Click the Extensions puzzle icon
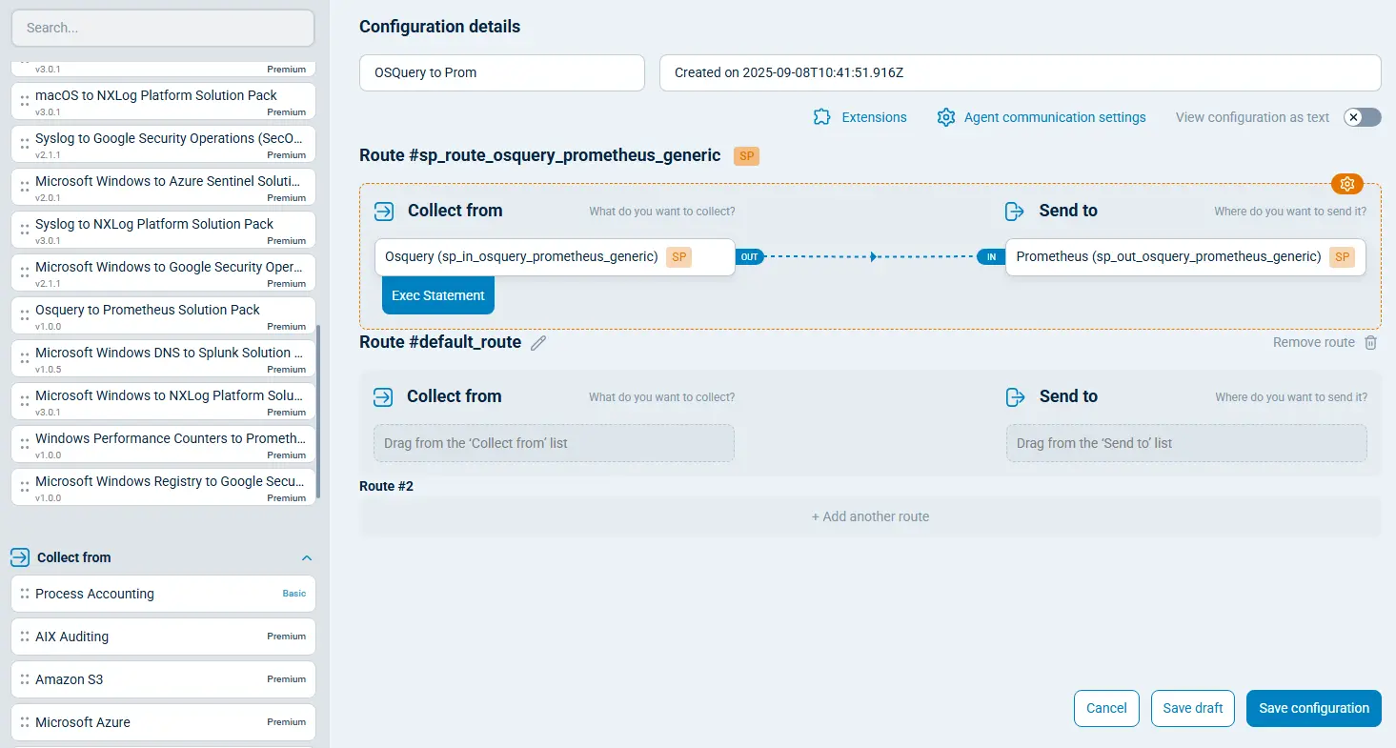 [x=821, y=117]
